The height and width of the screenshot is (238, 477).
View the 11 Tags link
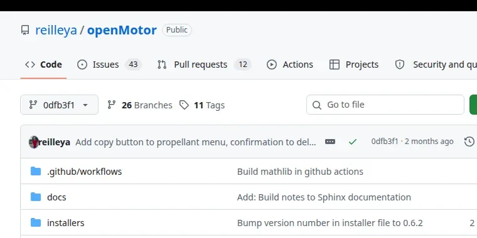pyautogui.click(x=201, y=105)
